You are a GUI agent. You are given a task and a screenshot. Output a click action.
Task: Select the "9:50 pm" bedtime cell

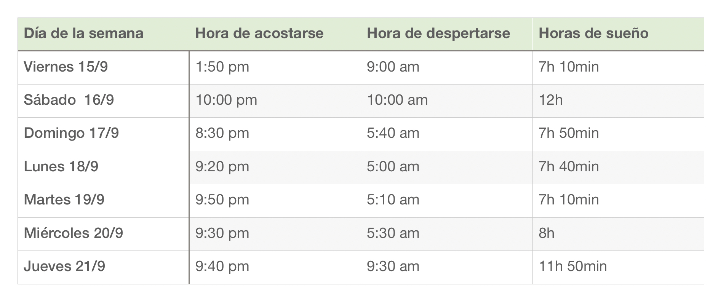(x=222, y=200)
